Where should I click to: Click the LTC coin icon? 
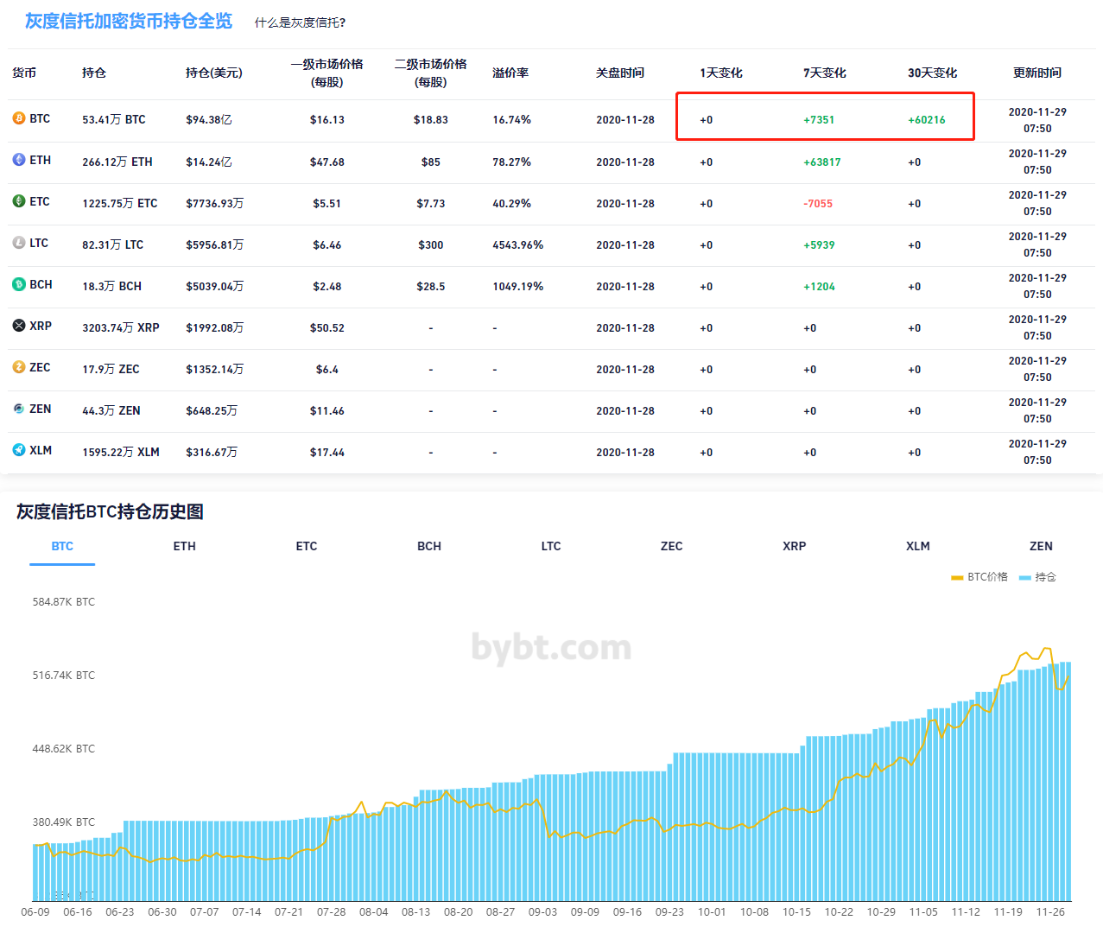point(19,243)
